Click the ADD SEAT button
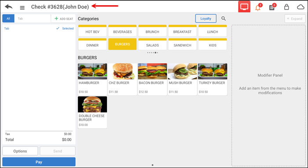Viewport: 308px width, 168px height. click(x=63, y=18)
